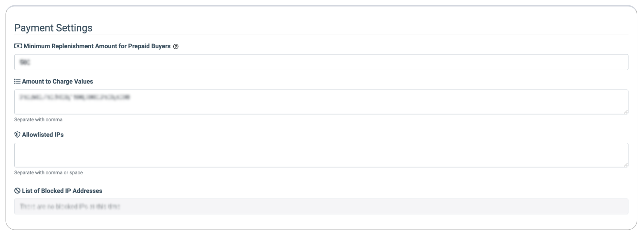Click the Amount to Charge Values label
The width and height of the screenshot is (643, 234).
(57, 82)
